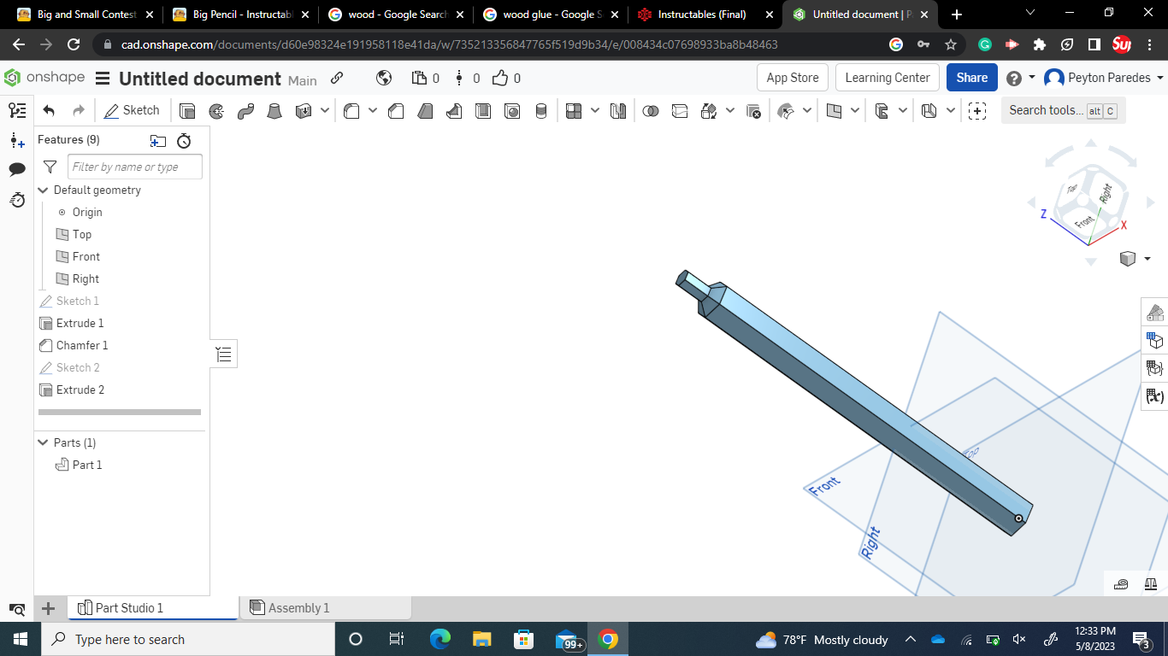The height and width of the screenshot is (656, 1168).
Task: Open the Peyton Paredes account menu
Action: point(1104,78)
